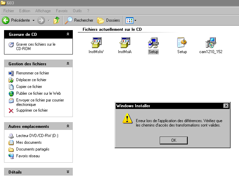Image resolution: width=239 pixels, height=183 pixels.
Task: Open the ? help menu
Action: (88, 11)
